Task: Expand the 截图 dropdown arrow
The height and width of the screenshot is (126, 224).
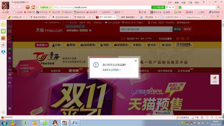Action: click(x=172, y=12)
